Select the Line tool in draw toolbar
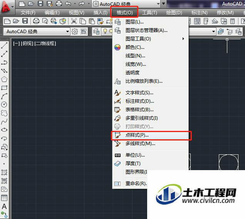This screenshot has height=219, width=245. [4, 45]
